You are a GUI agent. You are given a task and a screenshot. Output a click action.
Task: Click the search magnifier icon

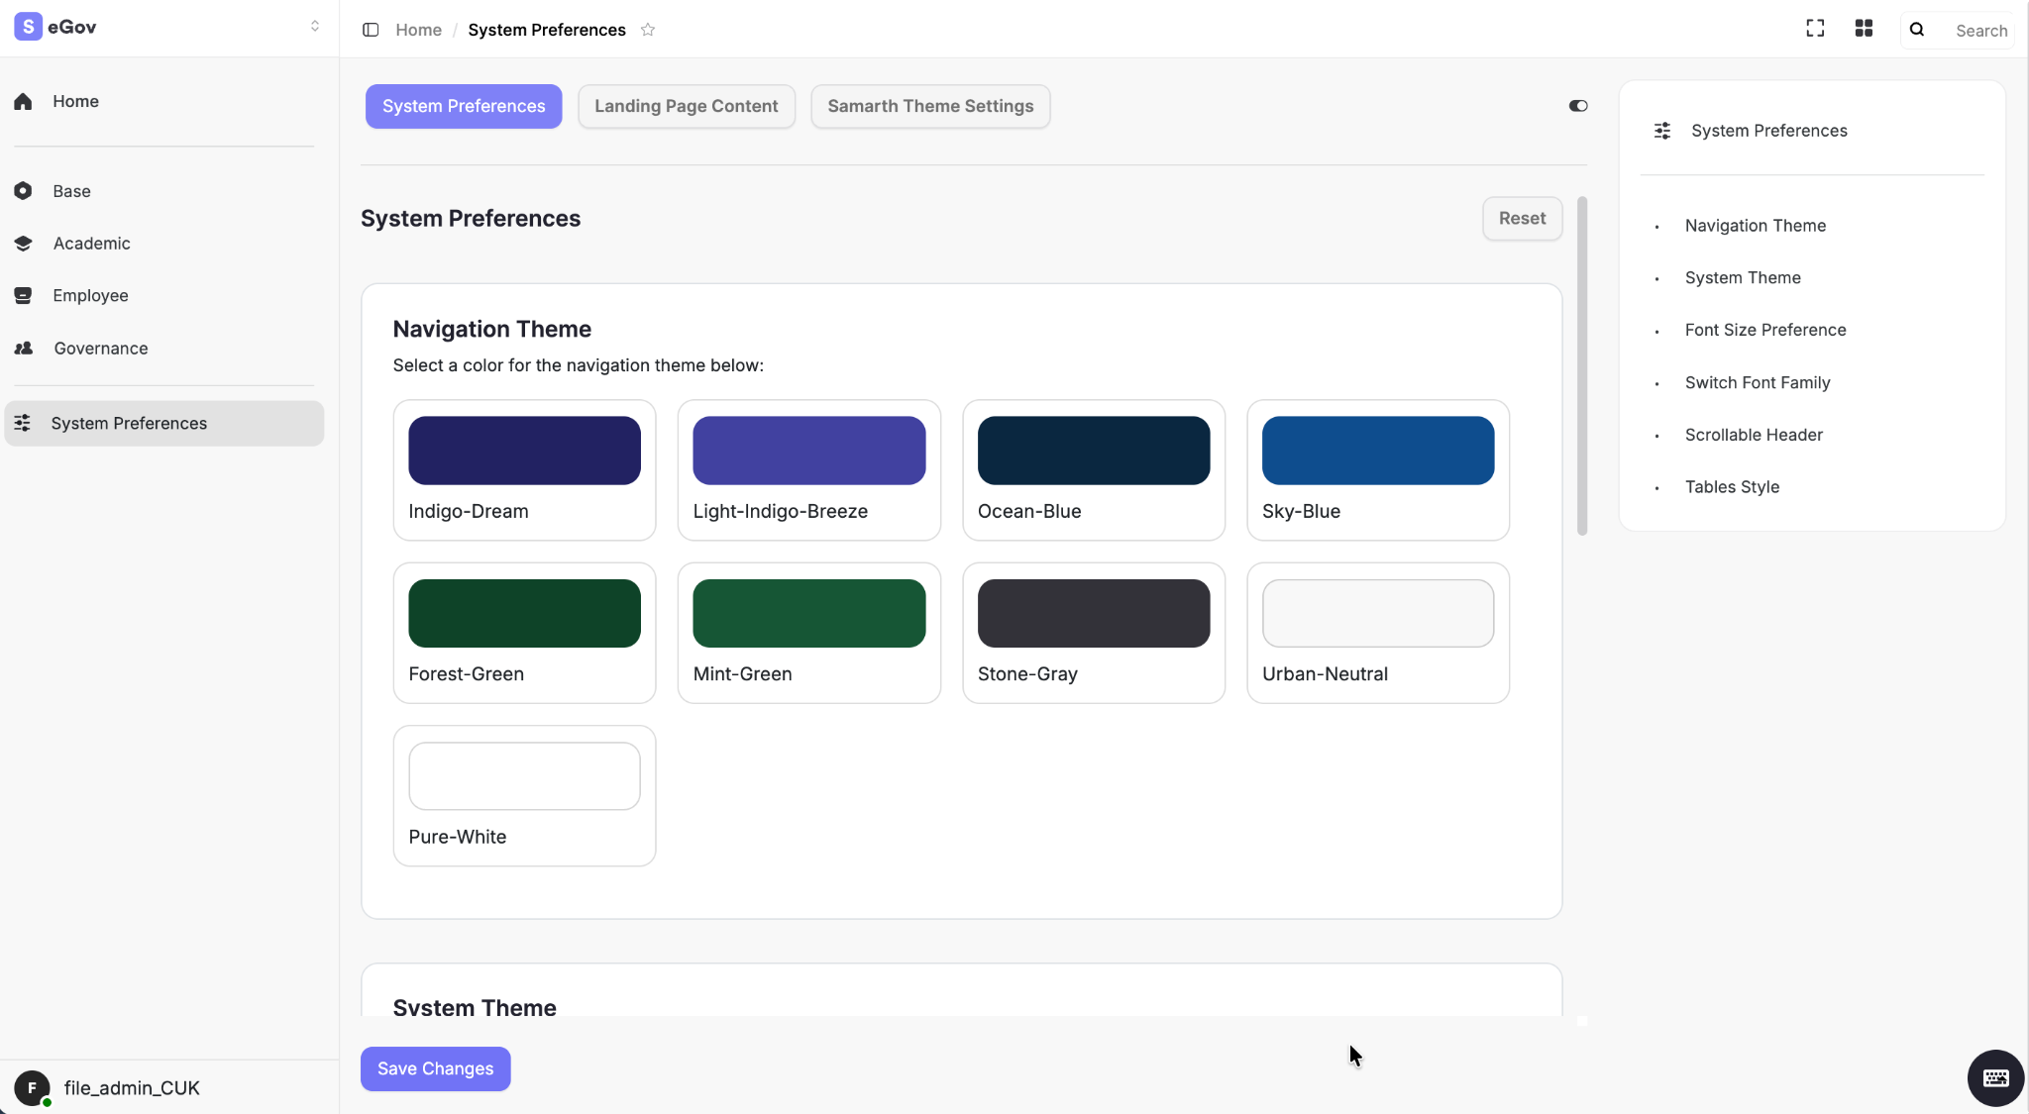(1917, 30)
